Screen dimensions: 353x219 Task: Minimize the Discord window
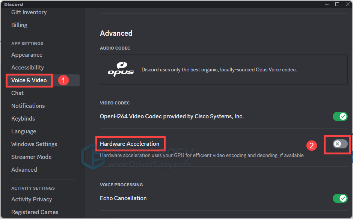[327, 4]
